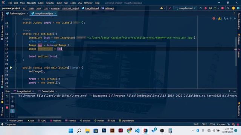Image resolution: width=241 pixels, height=135 pixels.
Task: Close the ImageResized.java editor tab
Action: 55,13
